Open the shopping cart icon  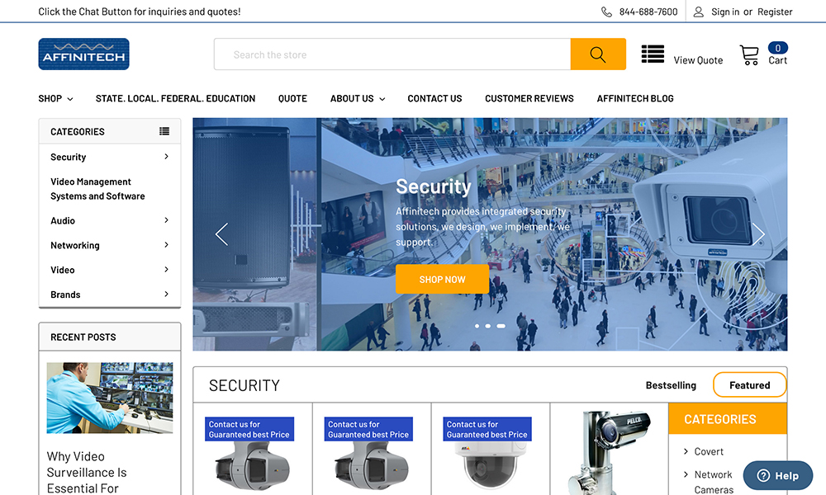point(749,55)
